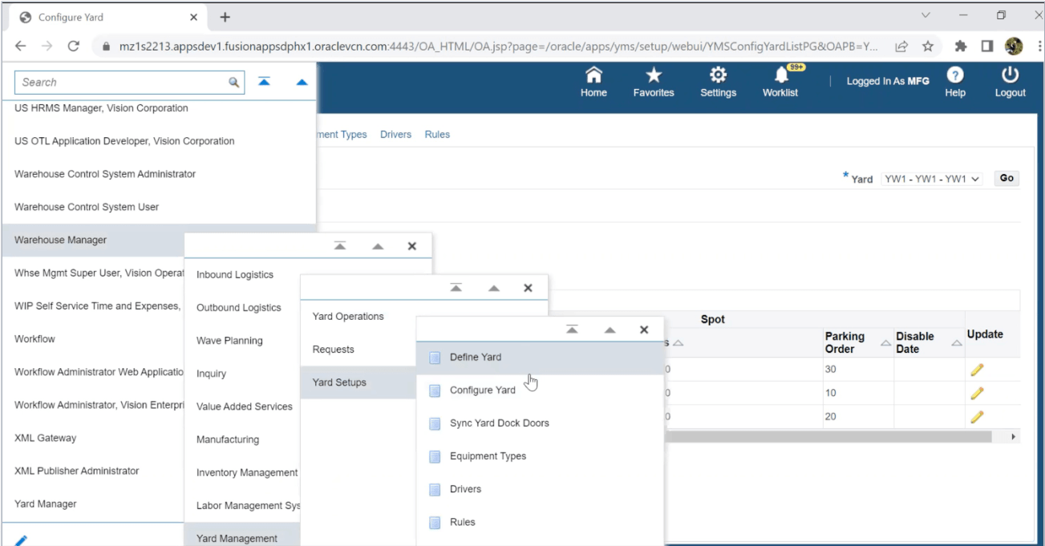Click the pencil edit icon at navigator bottom

(x=22, y=540)
